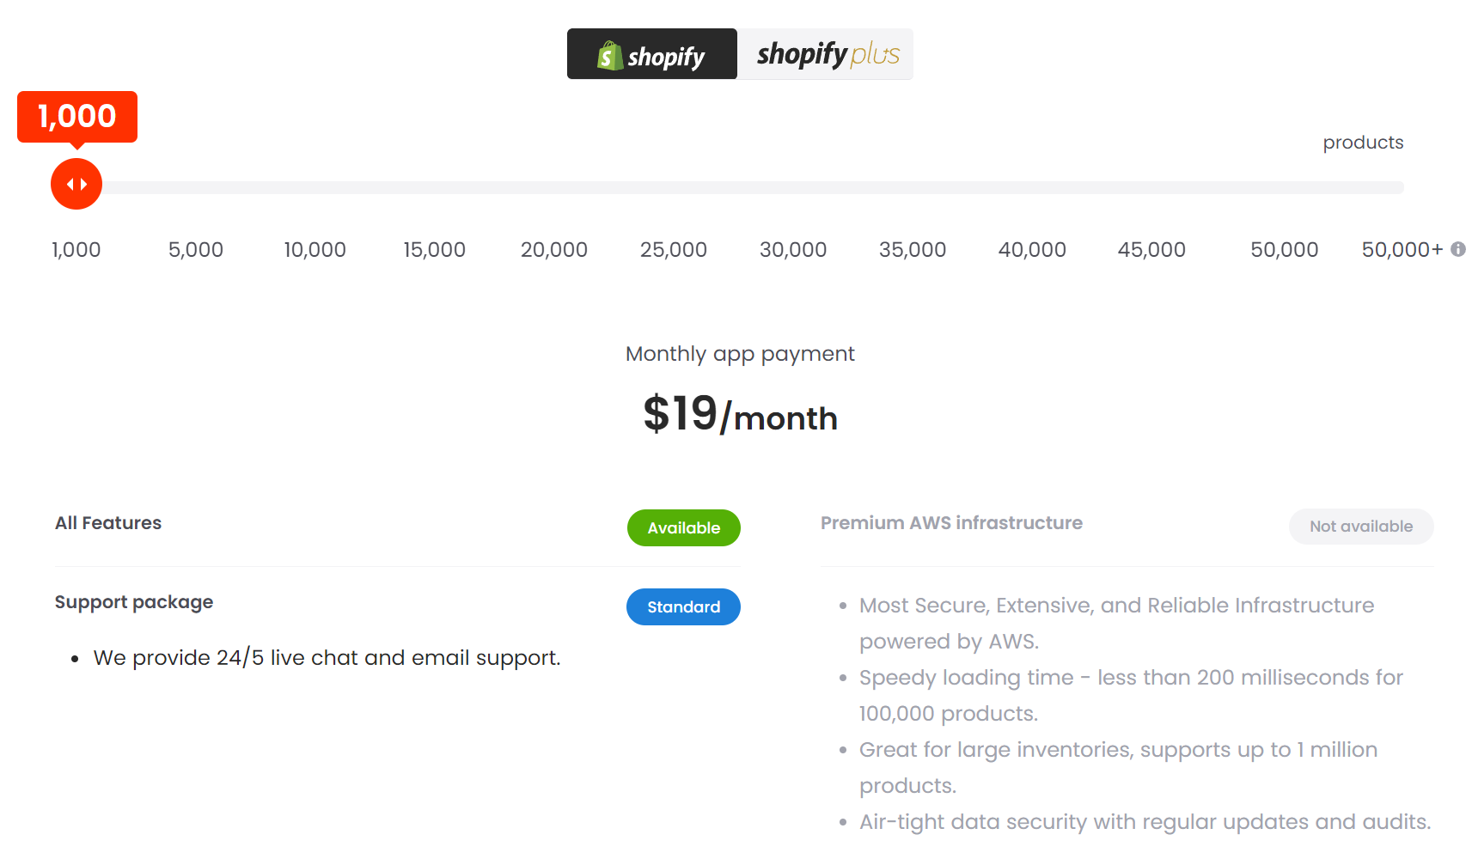The image size is (1472, 865).
Task: Click the green Available badge
Action: [684, 528]
